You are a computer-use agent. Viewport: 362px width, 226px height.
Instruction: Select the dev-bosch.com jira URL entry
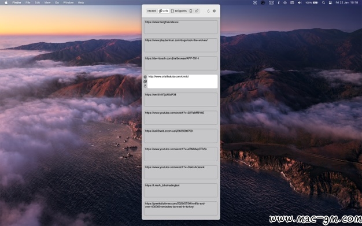(181, 63)
